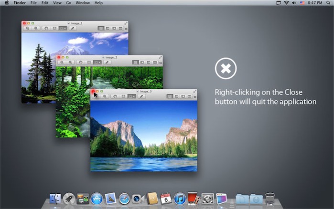Image resolution: width=334 pixels, height=209 pixels.
Task: Switch image_3 window to Thumbnails view
Action: tap(176, 96)
